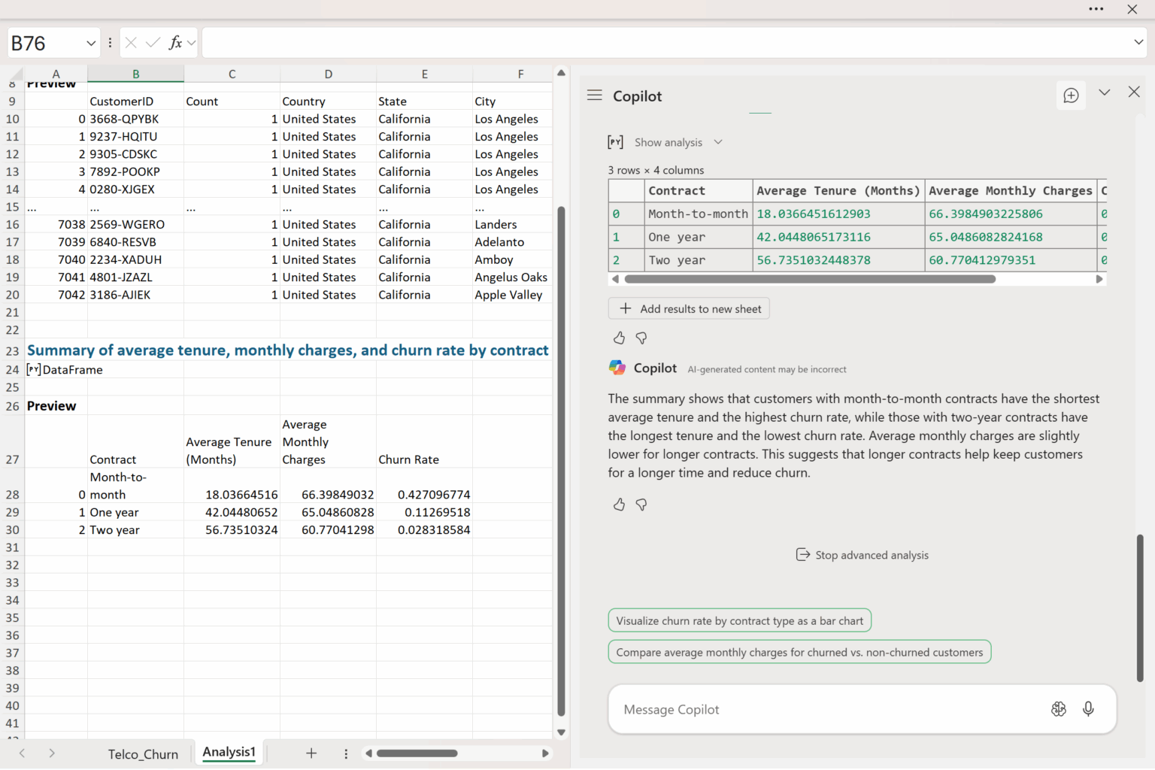The height and width of the screenshot is (770, 1155).
Task: Click the insert function fx icon
Action: coord(175,43)
